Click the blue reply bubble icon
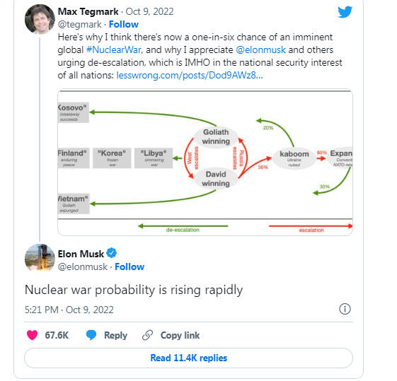Image resolution: width=397 pixels, height=381 pixels. coord(91,335)
